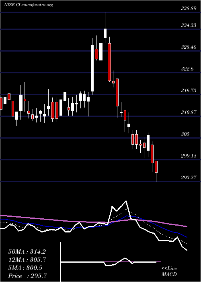This screenshot has width=201, height=282.
Task: Click the NYSE CI munafasutra.org title text
Action: (29, 5)
